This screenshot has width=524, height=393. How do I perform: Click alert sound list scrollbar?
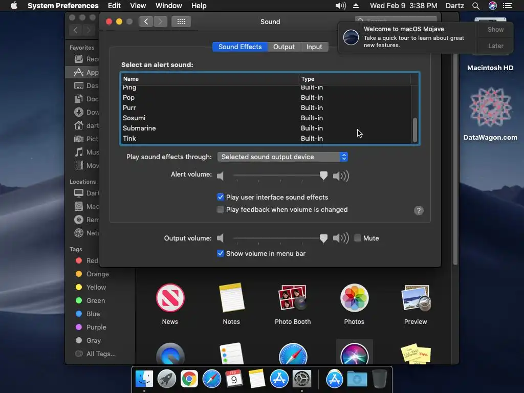point(414,129)
